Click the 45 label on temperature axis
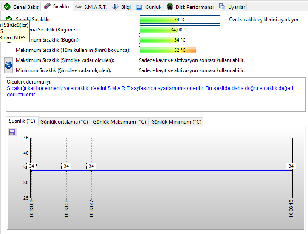This screenshot has height=234, width=308. click(26, 138)
